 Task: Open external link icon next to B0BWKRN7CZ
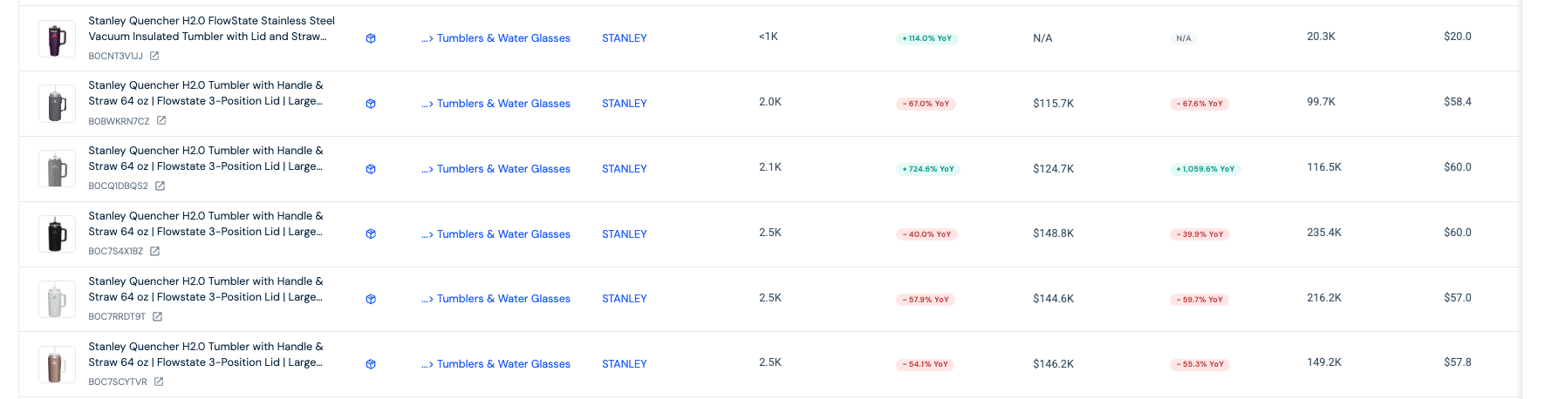coord(161,121)
